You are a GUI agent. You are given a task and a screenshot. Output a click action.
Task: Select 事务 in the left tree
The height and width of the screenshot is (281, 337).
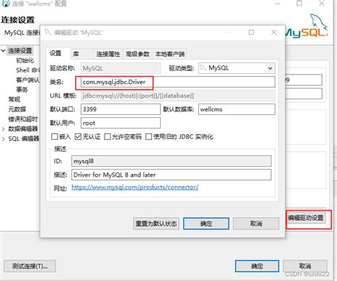coord(22,89)
